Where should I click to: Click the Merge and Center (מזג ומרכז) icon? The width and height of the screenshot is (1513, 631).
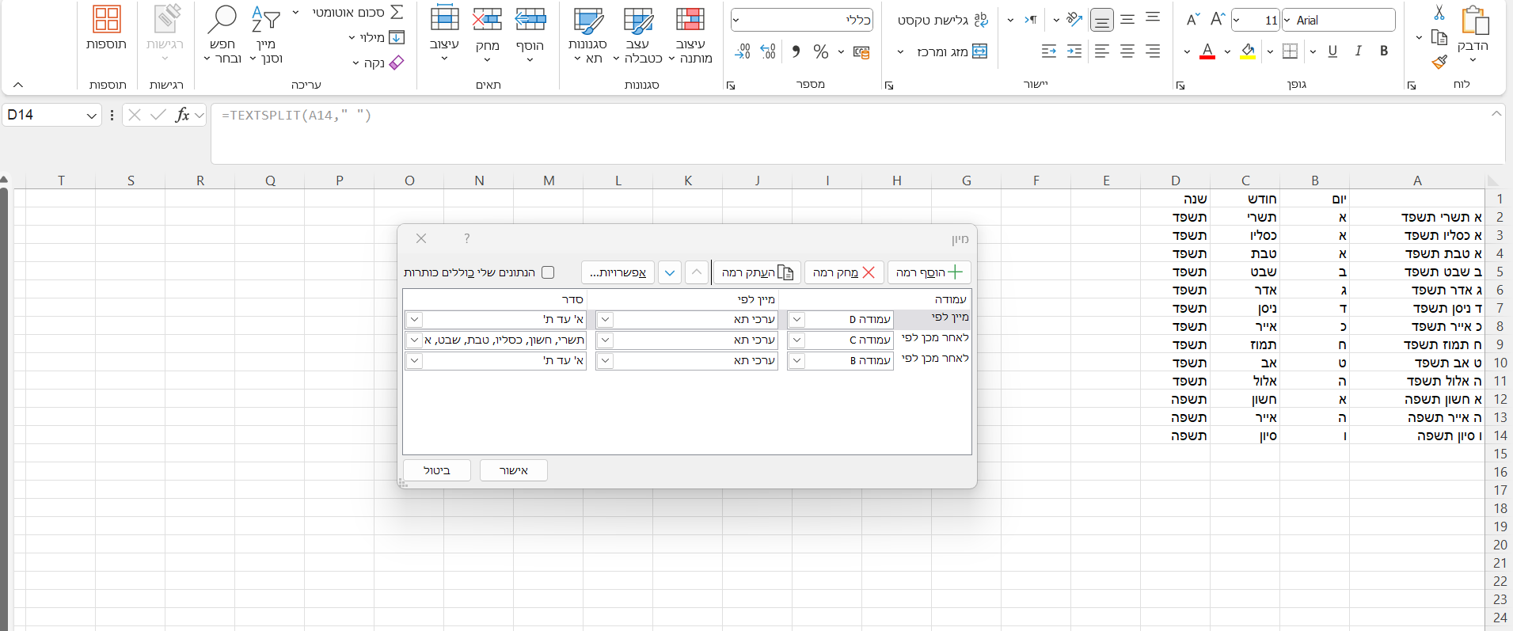click(979, 51)
